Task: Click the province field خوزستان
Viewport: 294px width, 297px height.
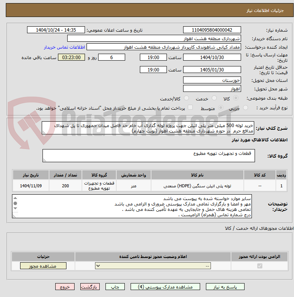Action: (x=212, y=80)
